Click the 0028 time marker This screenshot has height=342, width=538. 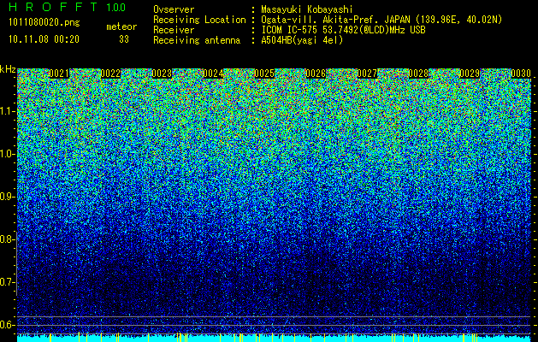418,74
